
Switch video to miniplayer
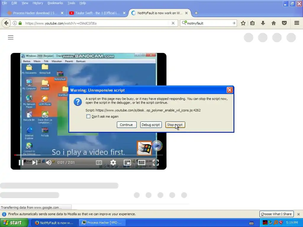pyautogui.click(x=127, y=163)
